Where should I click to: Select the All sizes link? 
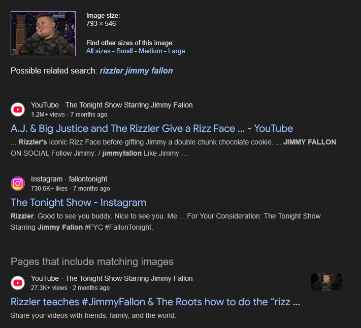pyautogui.click(x=99, y=51)
